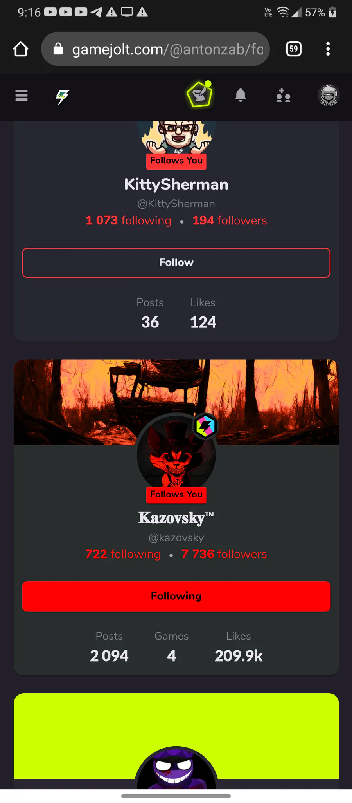Viewport: 352px width, 803px height.
Task: Open the @kazovsky username link
Action: pos(176,538)
